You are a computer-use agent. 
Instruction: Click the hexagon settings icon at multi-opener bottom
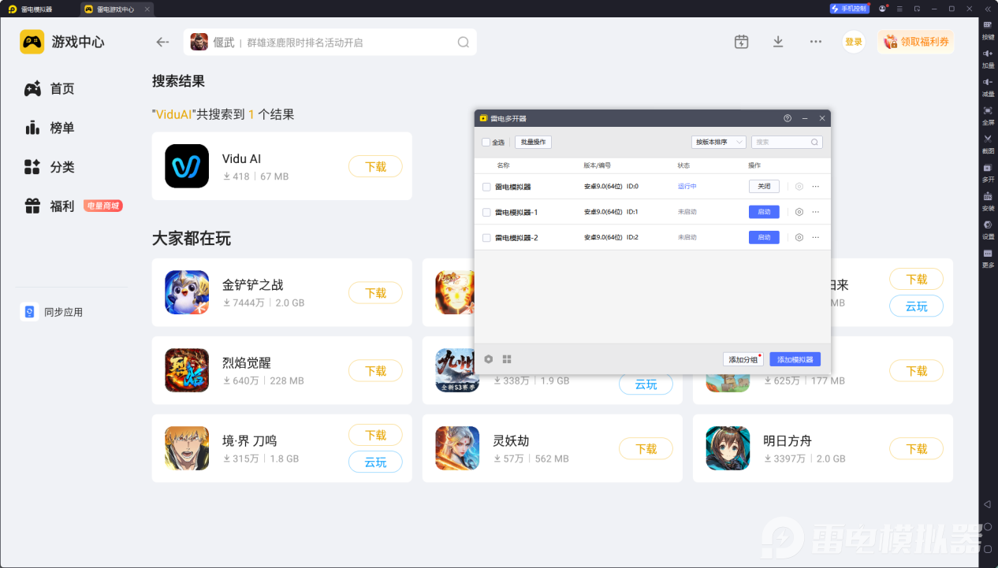click(489, 359)
